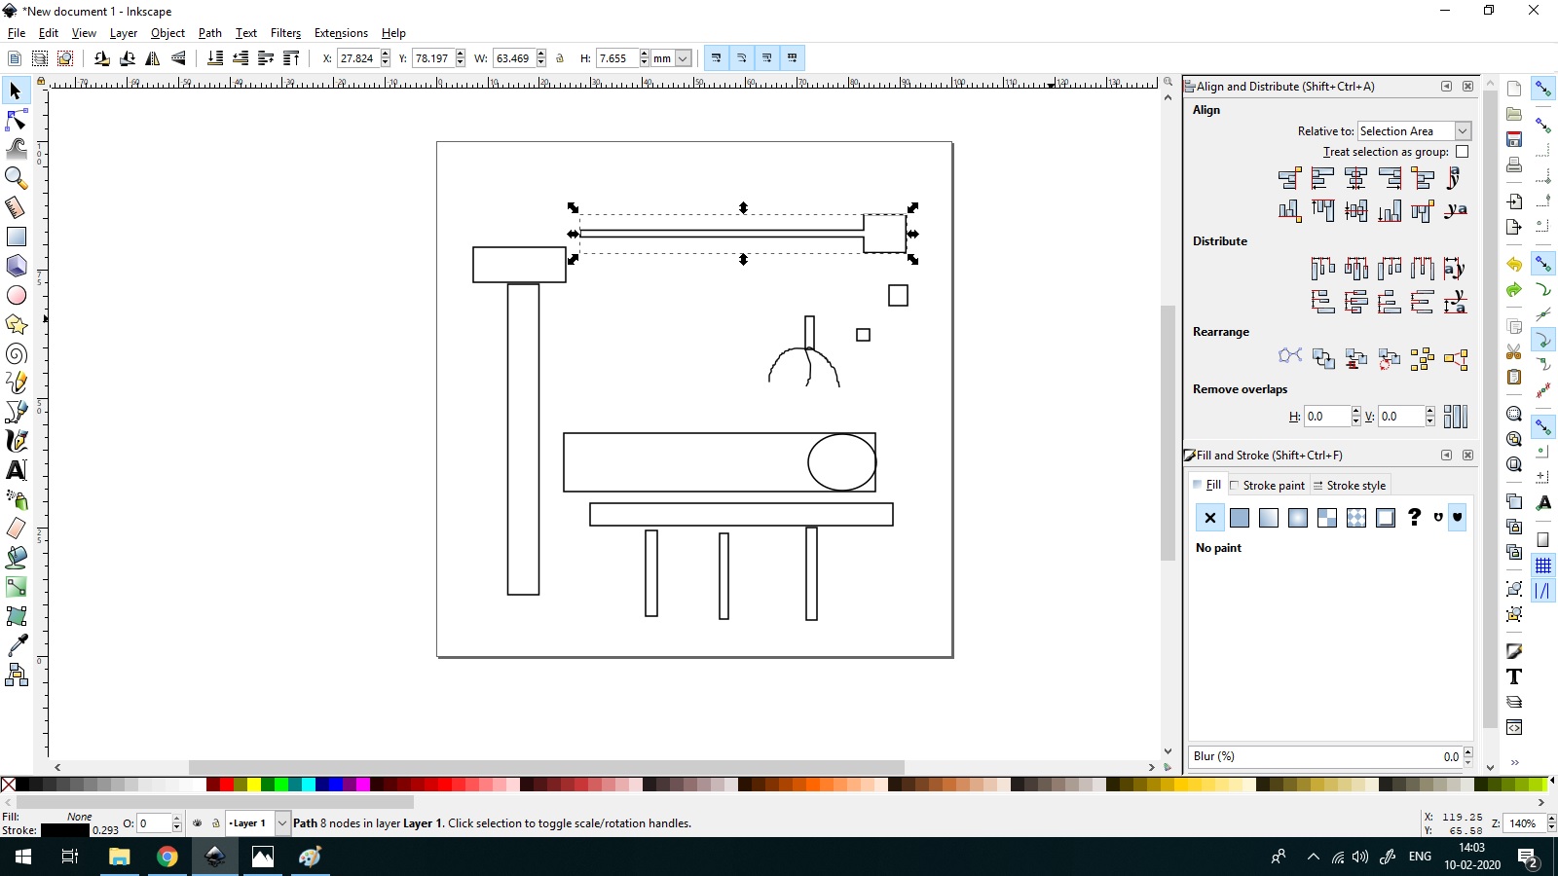Image resolution: width=1558 pixels, height=876 pixels.
Task: Raise selection to top
Action: 291,58
